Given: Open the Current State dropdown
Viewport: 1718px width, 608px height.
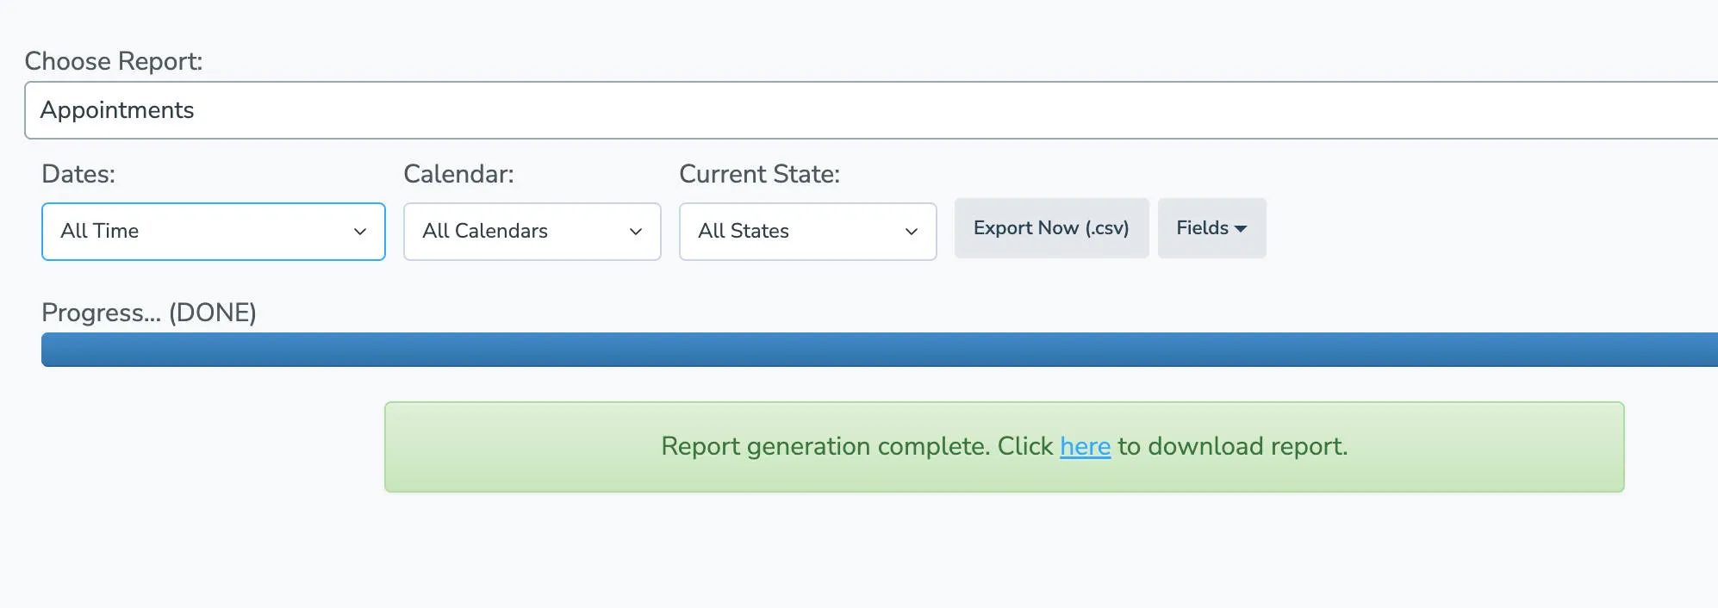Looking at the screenshot, I should (x=807, y=231).
